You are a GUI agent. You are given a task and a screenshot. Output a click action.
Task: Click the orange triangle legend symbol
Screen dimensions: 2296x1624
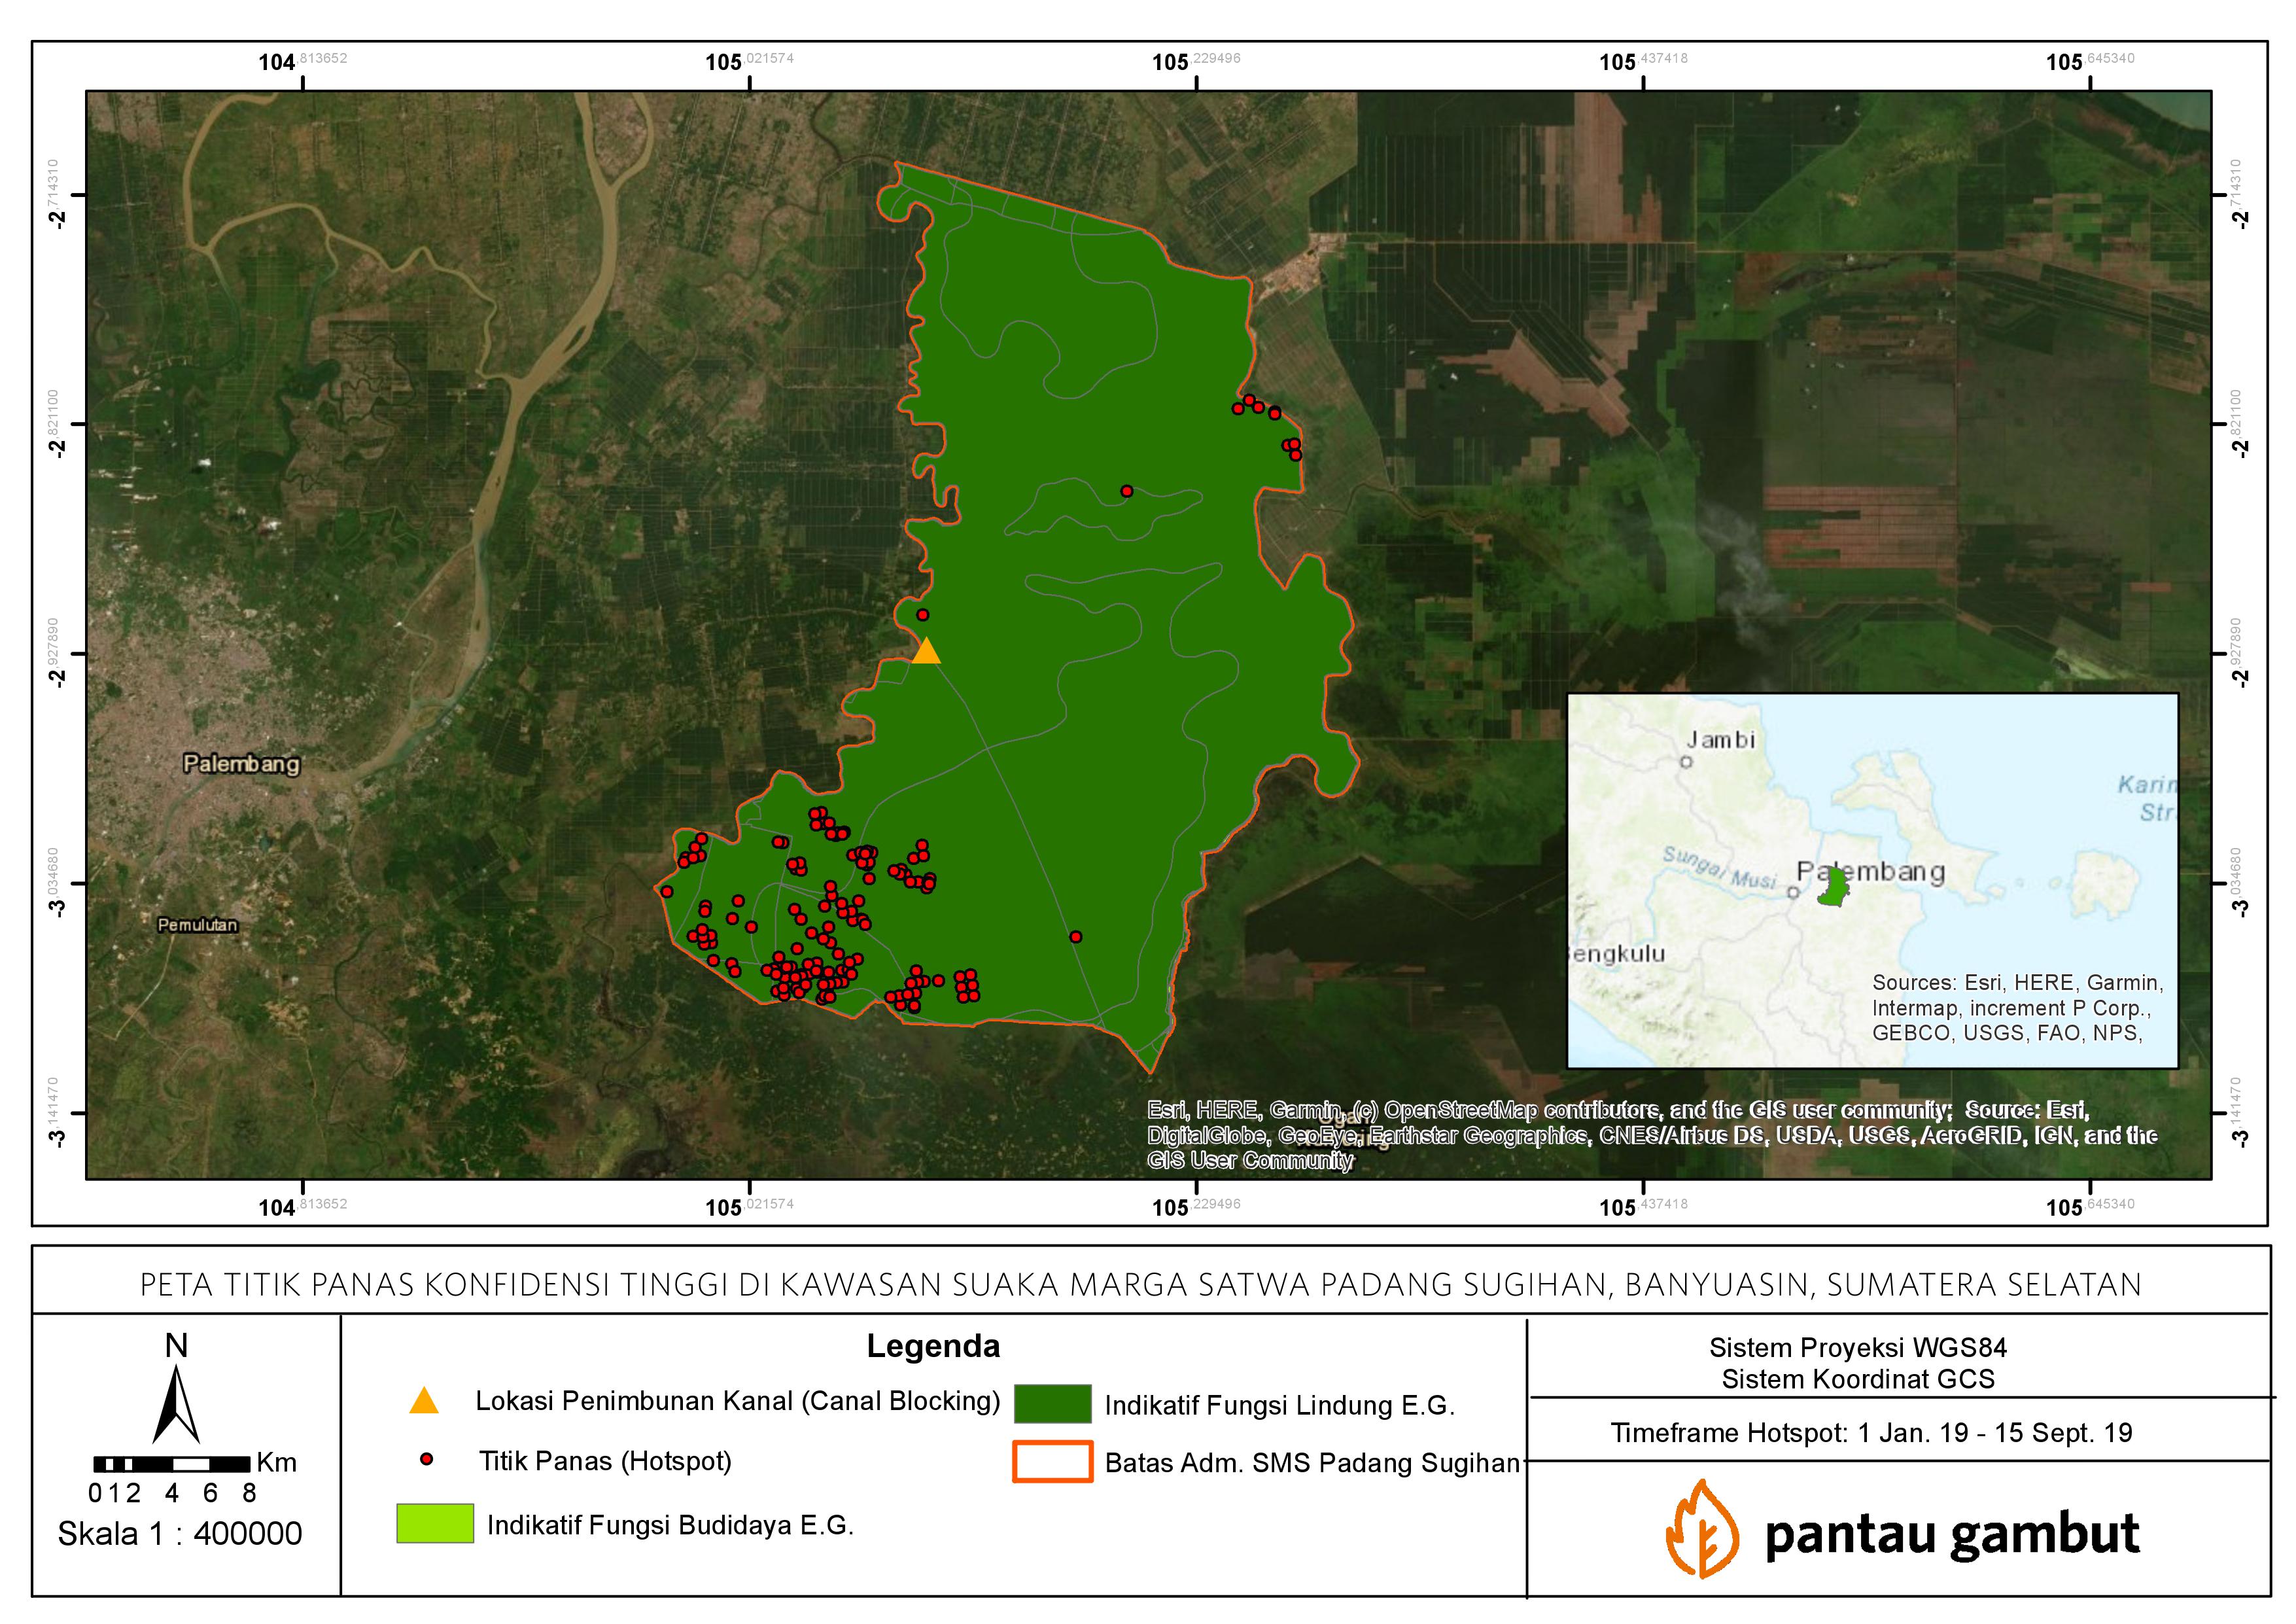[x=424, y=1401]
